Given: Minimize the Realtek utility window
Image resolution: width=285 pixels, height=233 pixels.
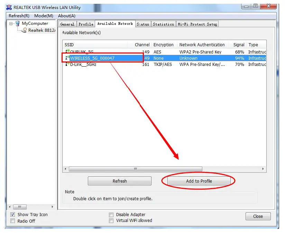Looking at the screenshot, I should click(246, 6).
